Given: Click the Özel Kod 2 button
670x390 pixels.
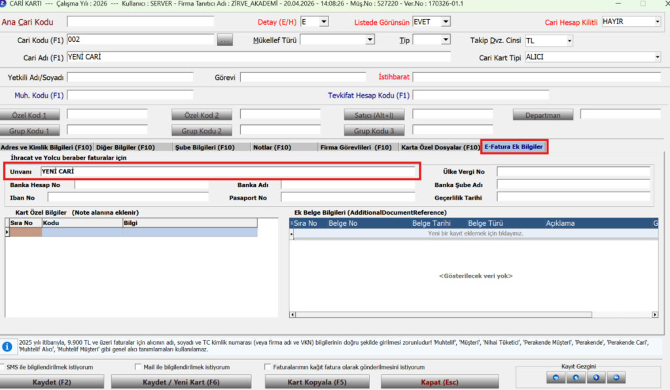Looking at the screenshot, I should pyautogui.click(x=202, y=115).
